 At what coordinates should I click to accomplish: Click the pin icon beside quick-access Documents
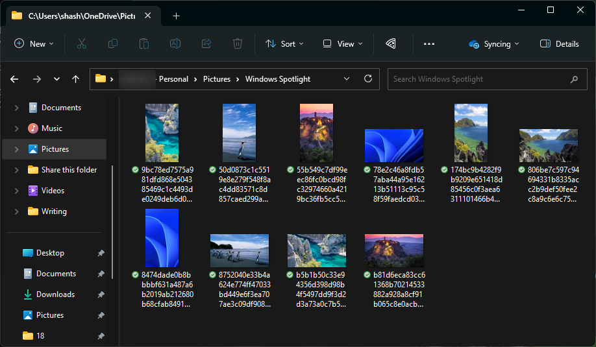point(101,274)
